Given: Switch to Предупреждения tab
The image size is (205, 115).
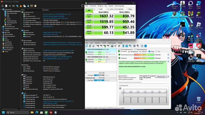Looking at the screenshot, I should (x=140, y=49).
